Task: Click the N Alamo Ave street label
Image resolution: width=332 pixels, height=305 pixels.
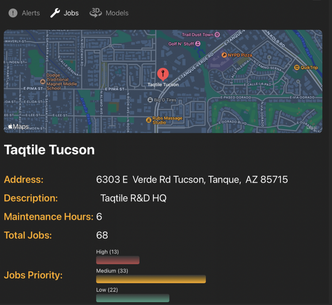Action: point(101,103)
